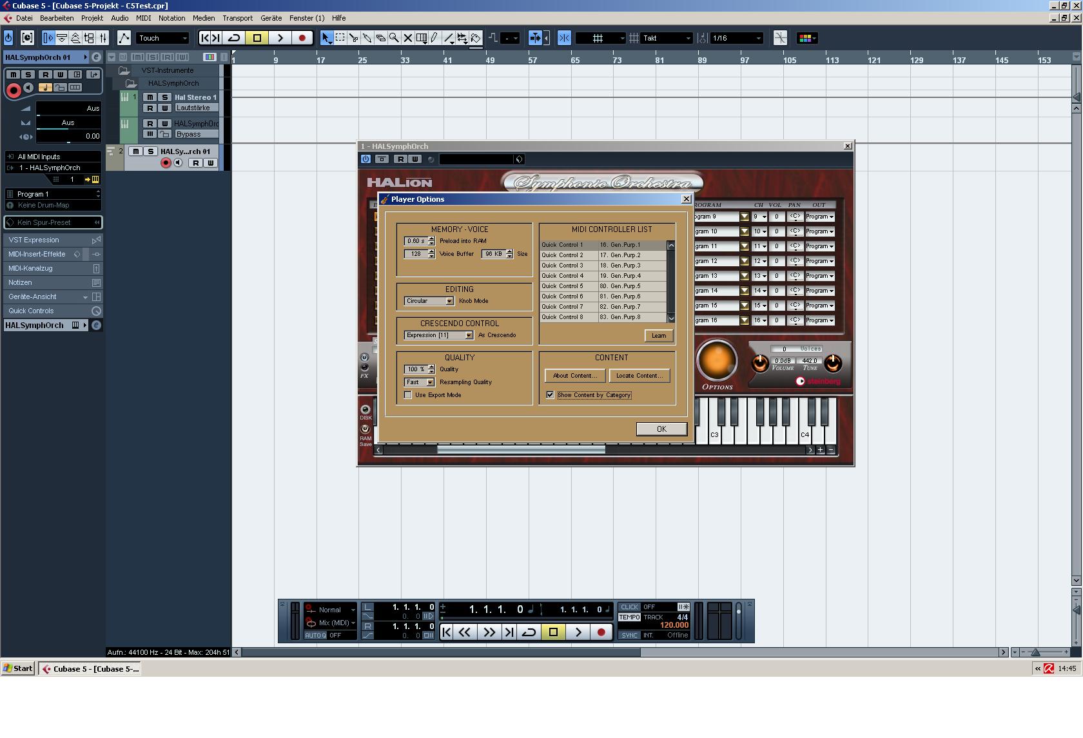Show the Inspector panel toolbar icon
The height and width of the screenshot is (738, 1083).
pyautogui.click(x=48, y=38)
